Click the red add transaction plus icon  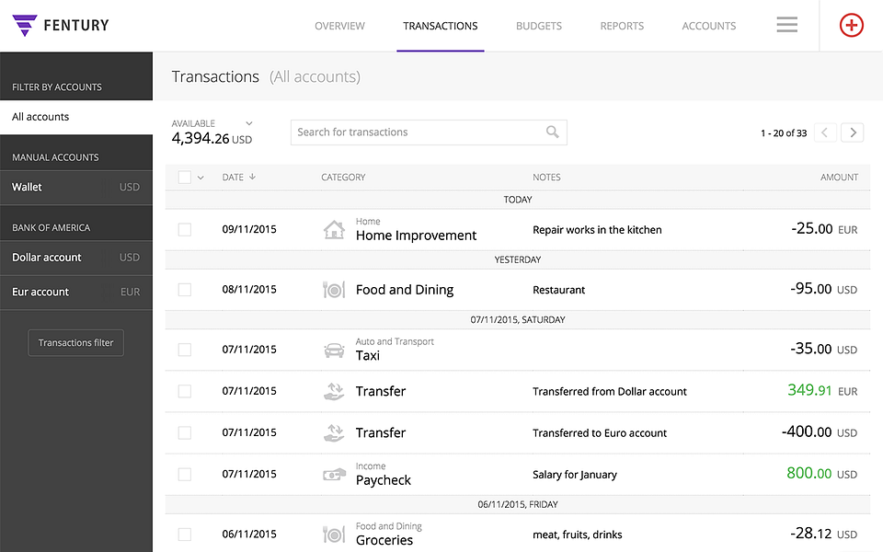click(x=851, y=26)
